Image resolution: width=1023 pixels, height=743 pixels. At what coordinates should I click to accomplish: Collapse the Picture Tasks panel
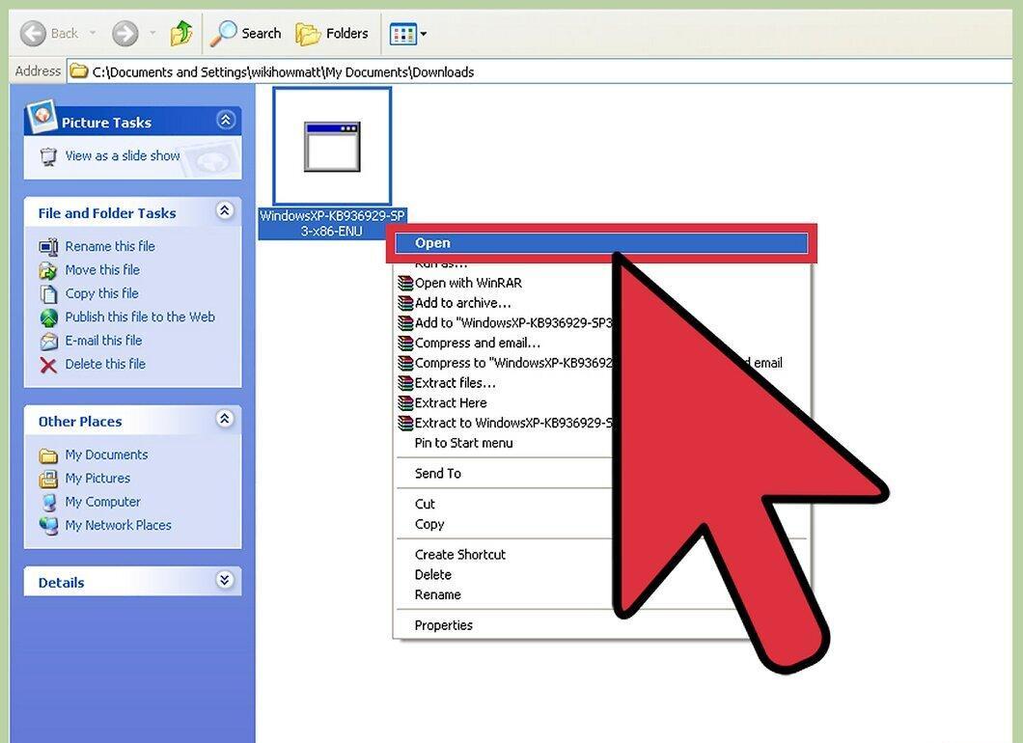coord(225,120)
